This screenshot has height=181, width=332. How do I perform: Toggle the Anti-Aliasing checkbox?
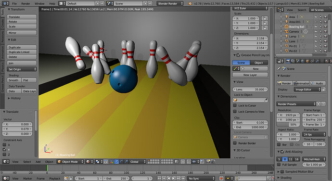[282, 152]
